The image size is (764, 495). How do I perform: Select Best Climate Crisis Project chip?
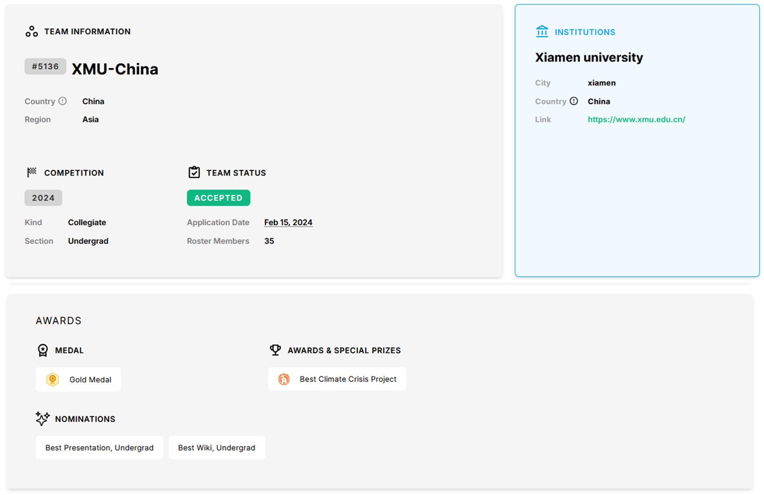click(337, 379)
